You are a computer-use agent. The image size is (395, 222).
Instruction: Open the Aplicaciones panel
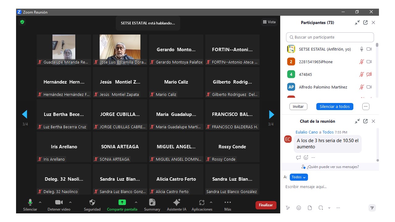[x=202, y=203]
